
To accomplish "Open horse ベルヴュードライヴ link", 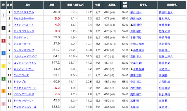I will pos(25,56).
